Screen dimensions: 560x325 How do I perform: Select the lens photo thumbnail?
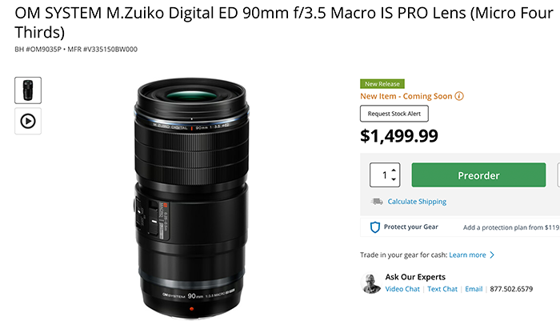28,89
